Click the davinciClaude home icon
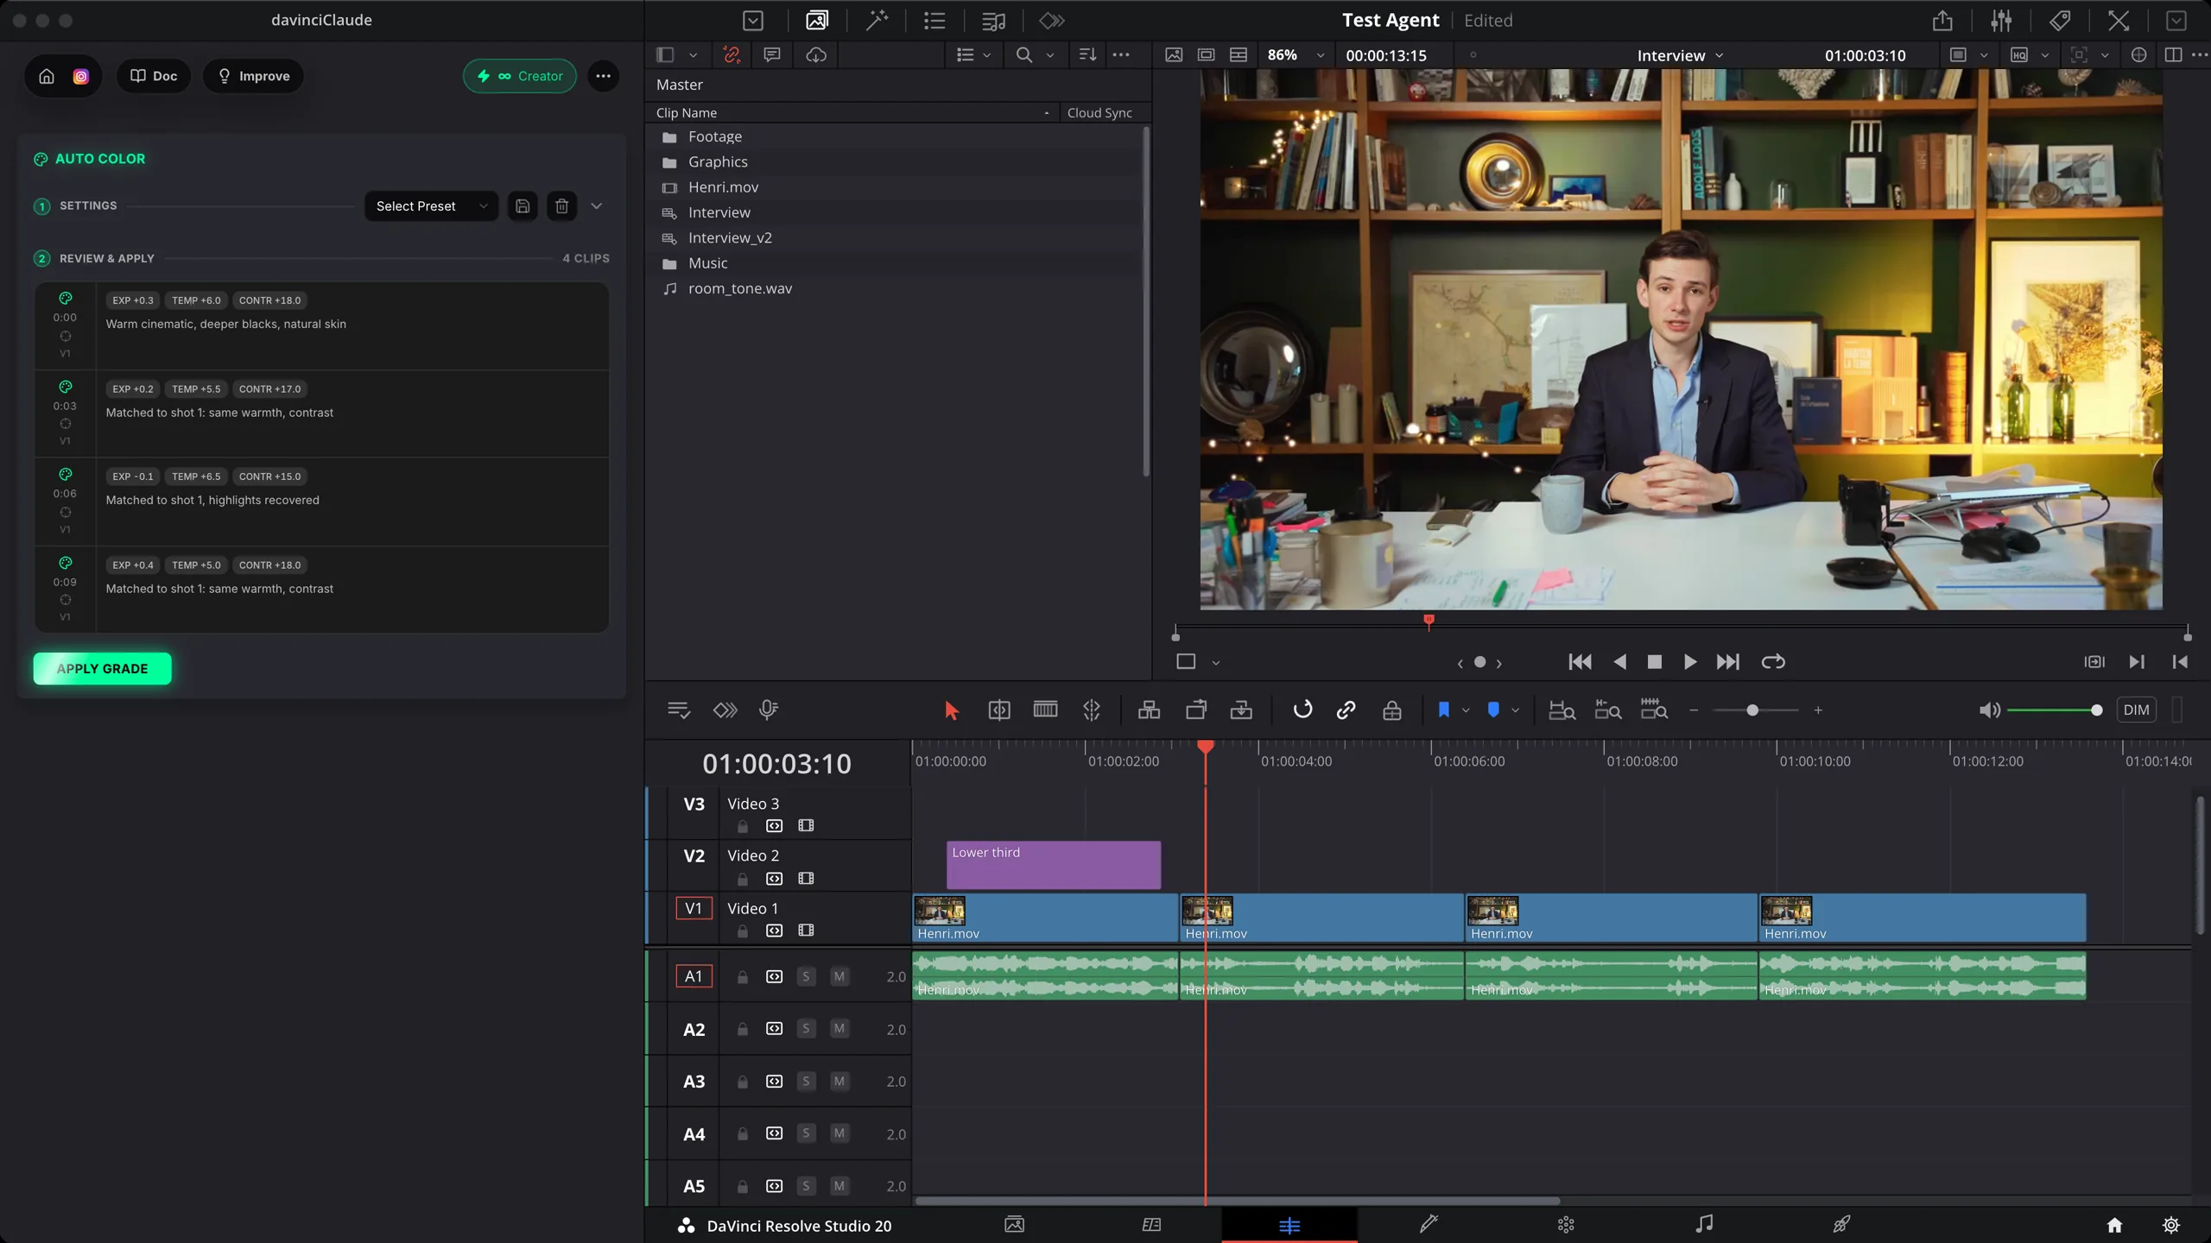The width and height of the screenshot is (2211, 1243). pos(47,76)
